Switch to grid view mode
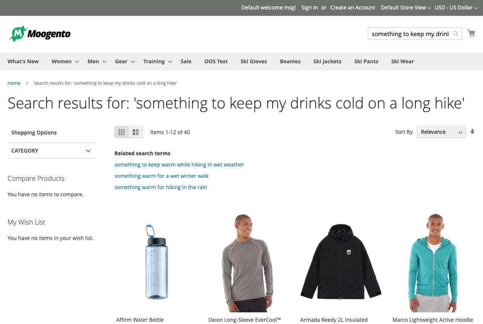 pyautogui.click(x=122, y=132)
